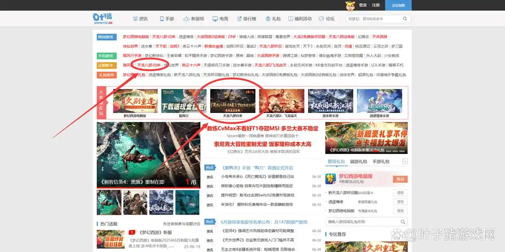Switch to the 手游礼包 tab
505x252 pixels.
tap(381, 161)
